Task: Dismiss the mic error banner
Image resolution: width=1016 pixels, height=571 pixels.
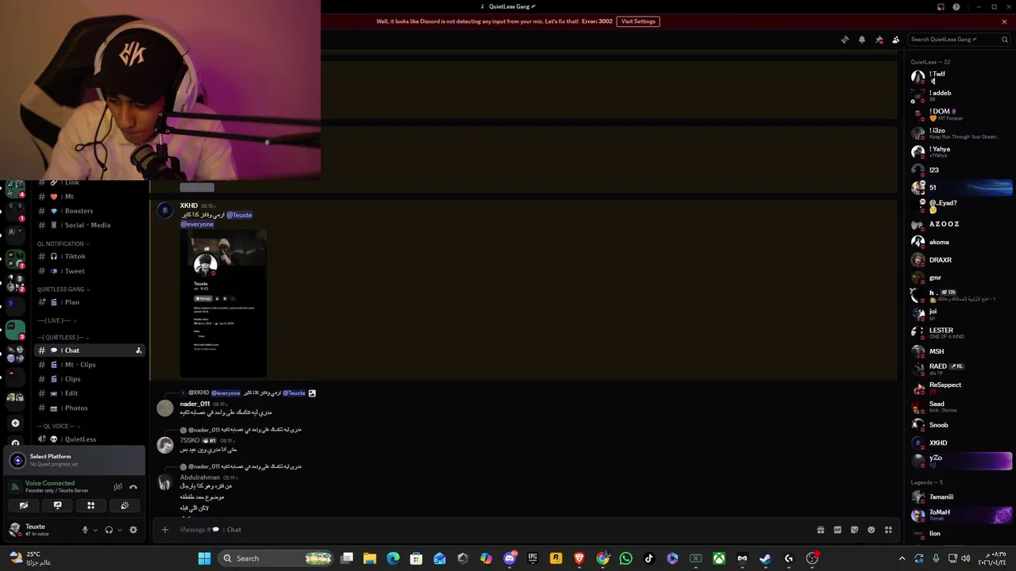Action: pos(1004,21)
